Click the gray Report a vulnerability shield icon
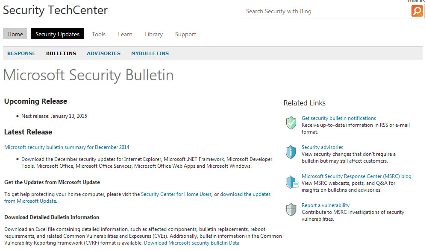This screenshot has height=251, width=426. point(291,210)
